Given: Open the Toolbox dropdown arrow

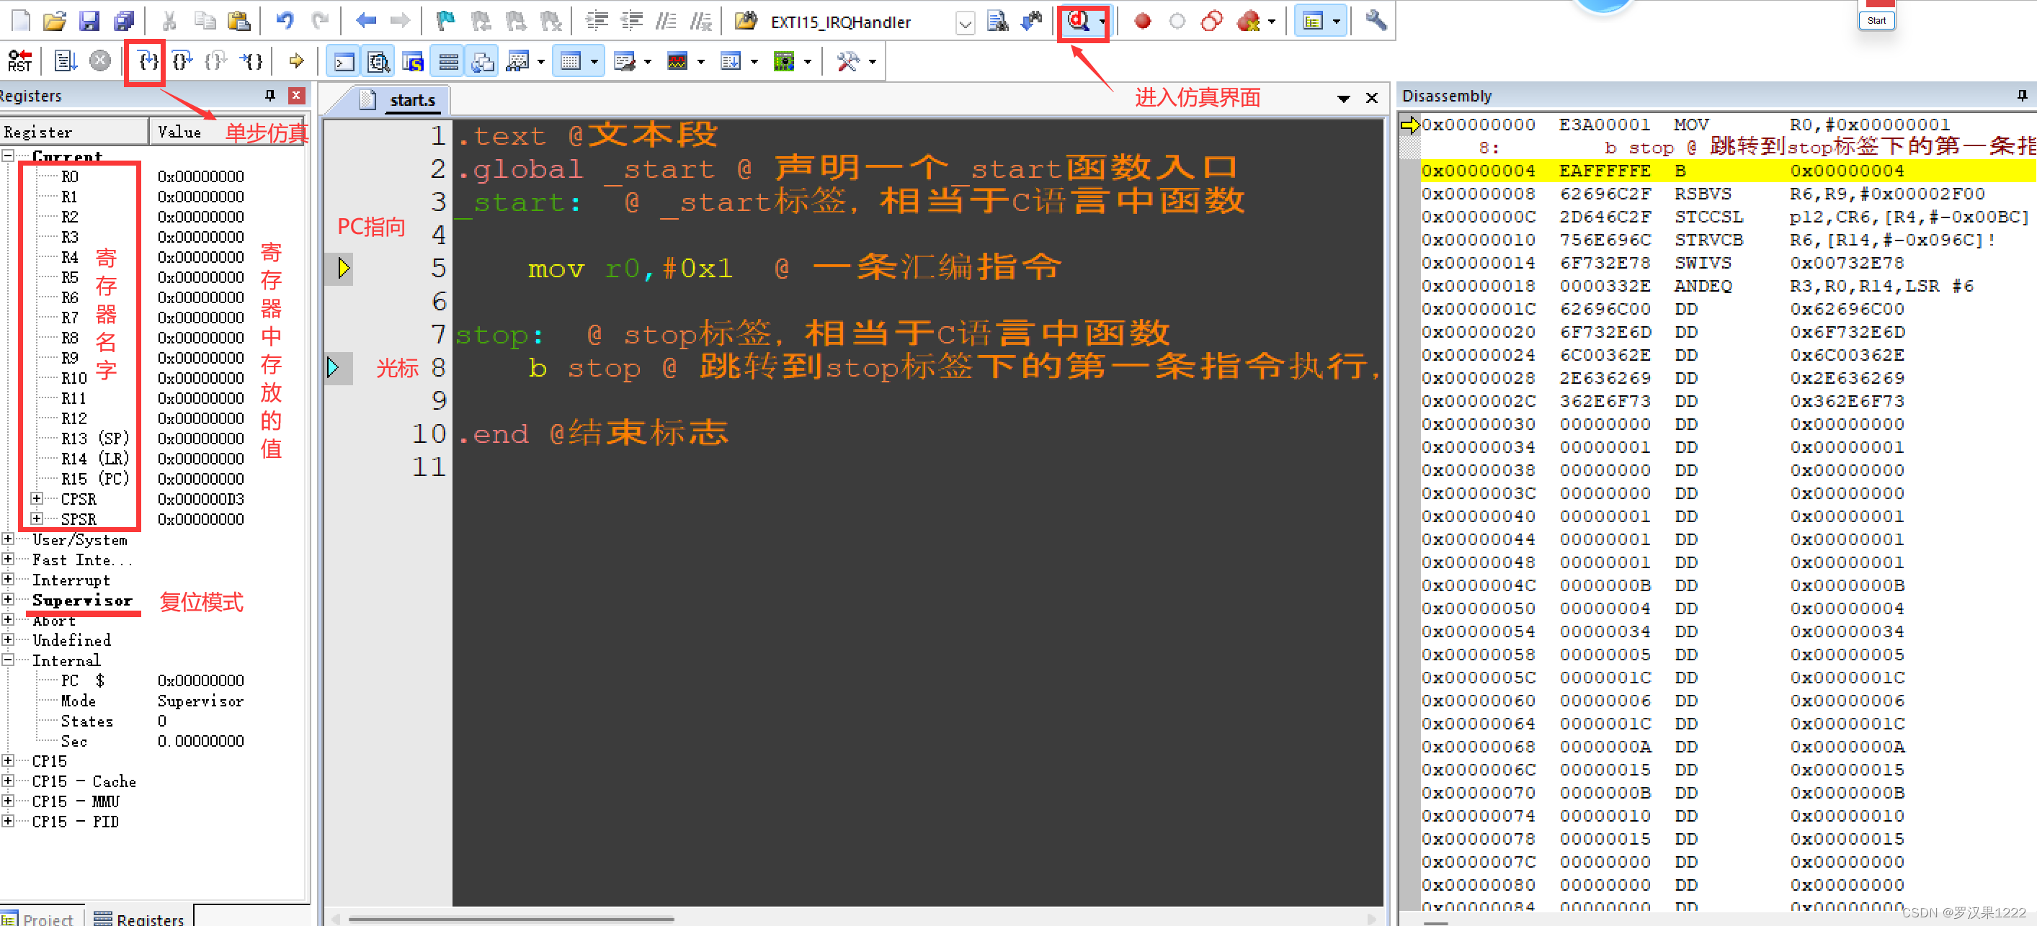Looking at the screenshot, I should [872, 62].
